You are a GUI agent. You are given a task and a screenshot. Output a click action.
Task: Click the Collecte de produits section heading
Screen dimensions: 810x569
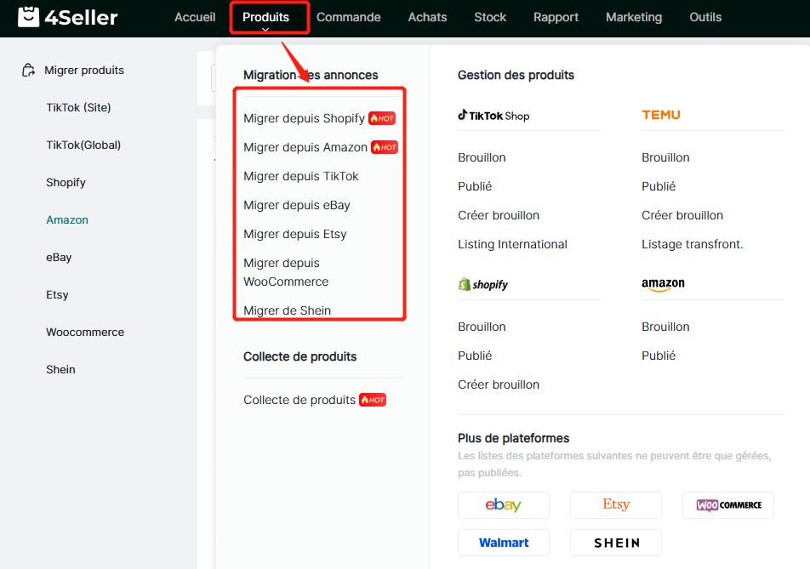click(x=300, y=356)
